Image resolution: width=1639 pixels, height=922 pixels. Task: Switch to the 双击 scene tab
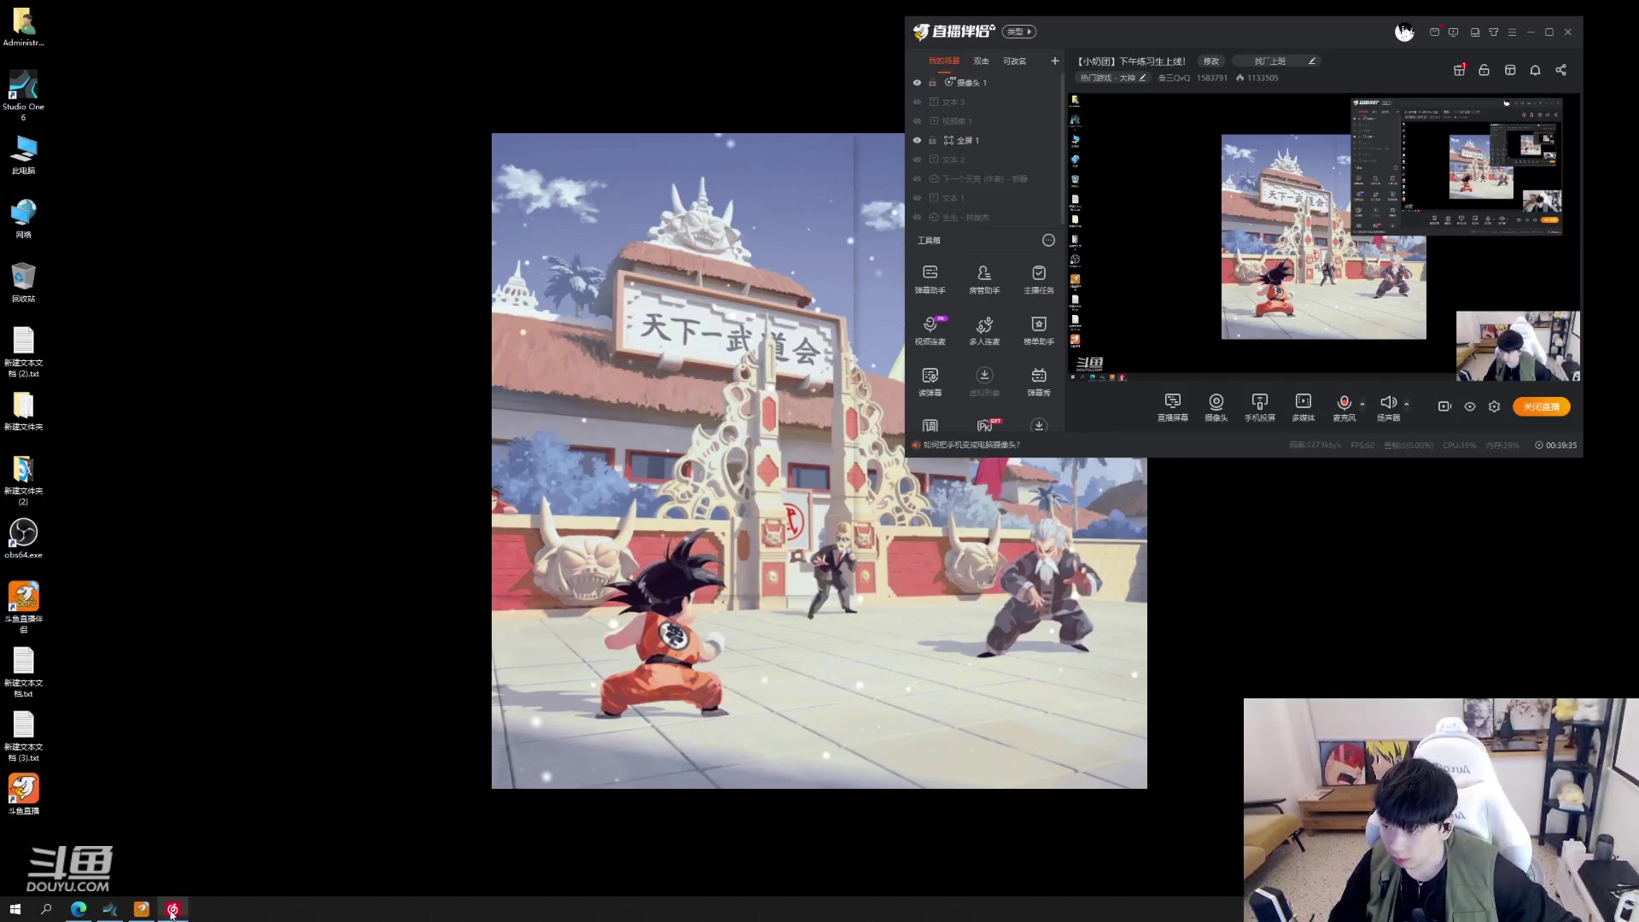click(981, 61)
